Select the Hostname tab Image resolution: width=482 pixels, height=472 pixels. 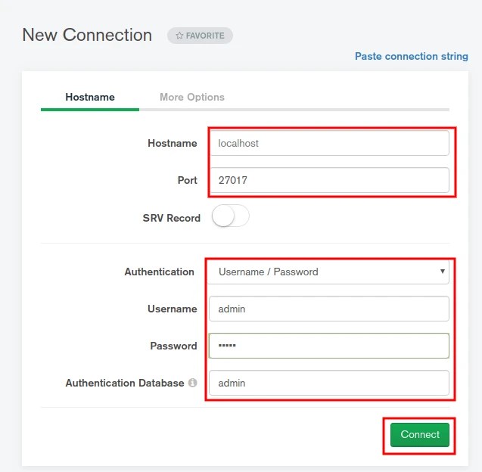pyautogui.click(x=90, y=97)
